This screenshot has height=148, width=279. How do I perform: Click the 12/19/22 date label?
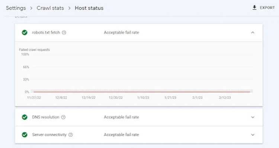click(x=89, y=98)
